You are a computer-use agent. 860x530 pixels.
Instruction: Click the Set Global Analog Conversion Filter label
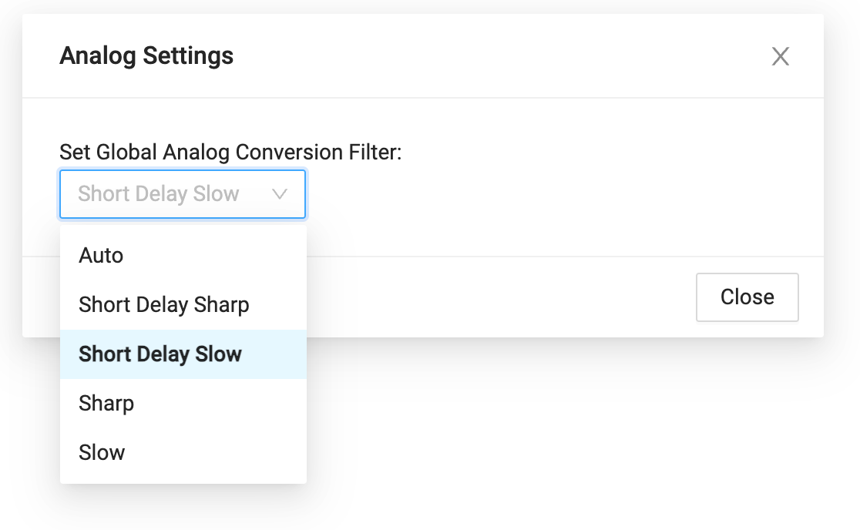(x=230, y=152)
